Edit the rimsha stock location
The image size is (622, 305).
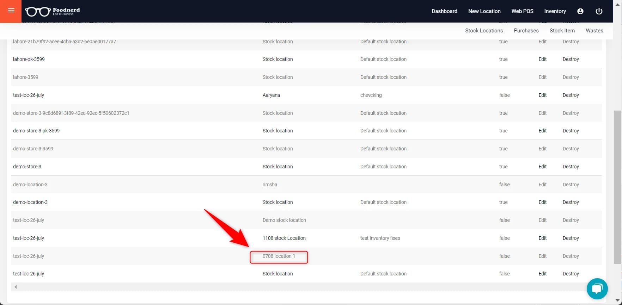(x=542, y=185)
